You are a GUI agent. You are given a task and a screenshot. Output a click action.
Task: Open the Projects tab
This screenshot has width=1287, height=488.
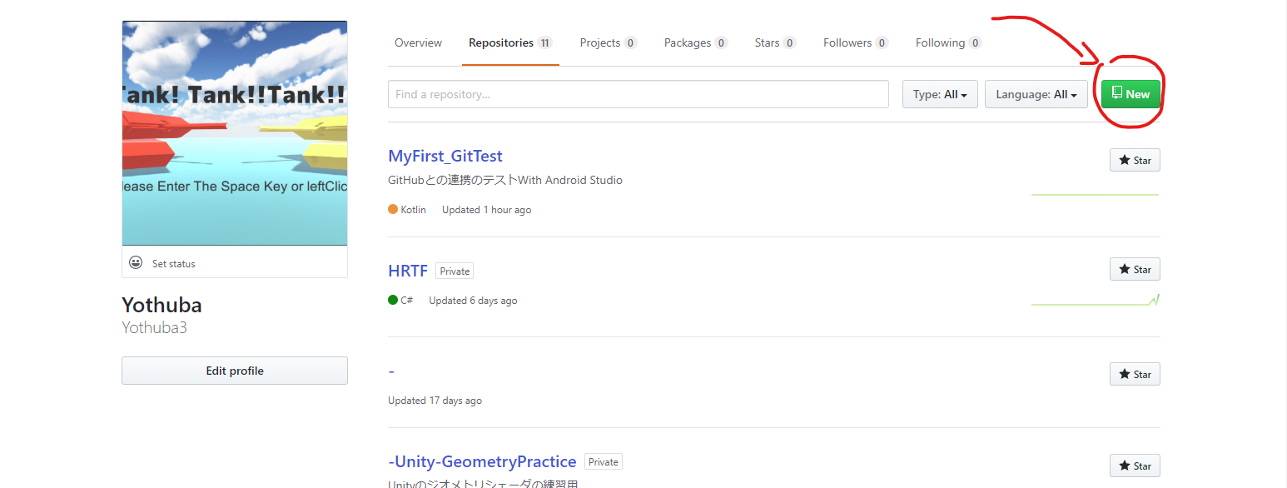point(608,42)
